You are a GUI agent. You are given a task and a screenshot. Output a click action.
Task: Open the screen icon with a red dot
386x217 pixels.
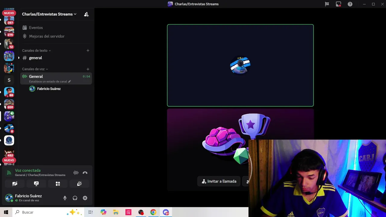pyautogui.click(x=338, y=4)
